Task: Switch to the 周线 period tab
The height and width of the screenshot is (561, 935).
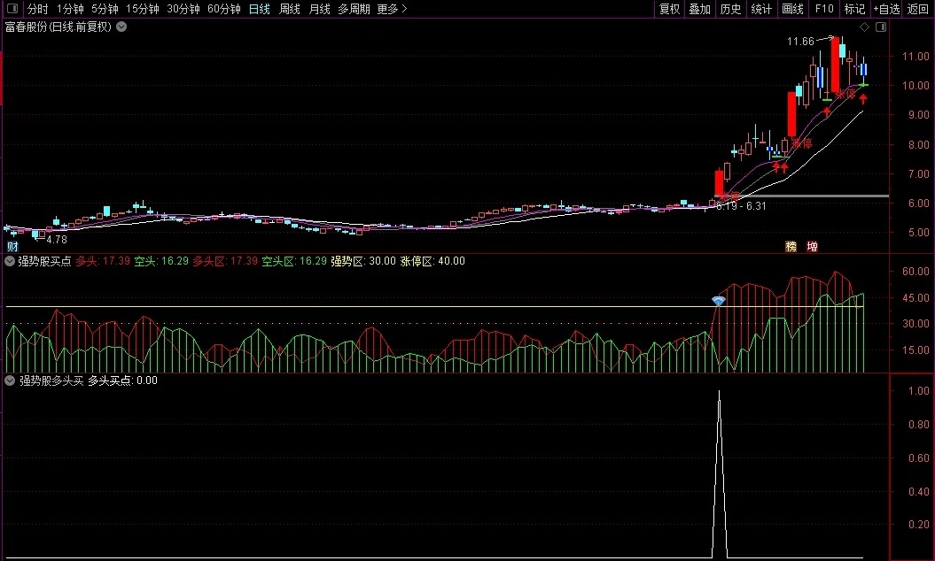Action: (x=290, y=9)
